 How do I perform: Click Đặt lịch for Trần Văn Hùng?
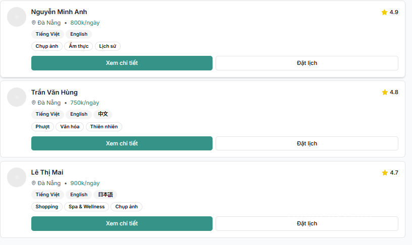point(307,143)
